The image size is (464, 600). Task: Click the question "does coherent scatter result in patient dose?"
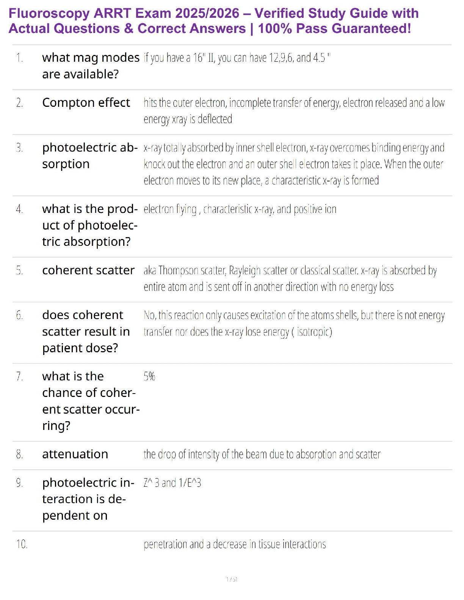pyautogui.click(x=86, y=331)
